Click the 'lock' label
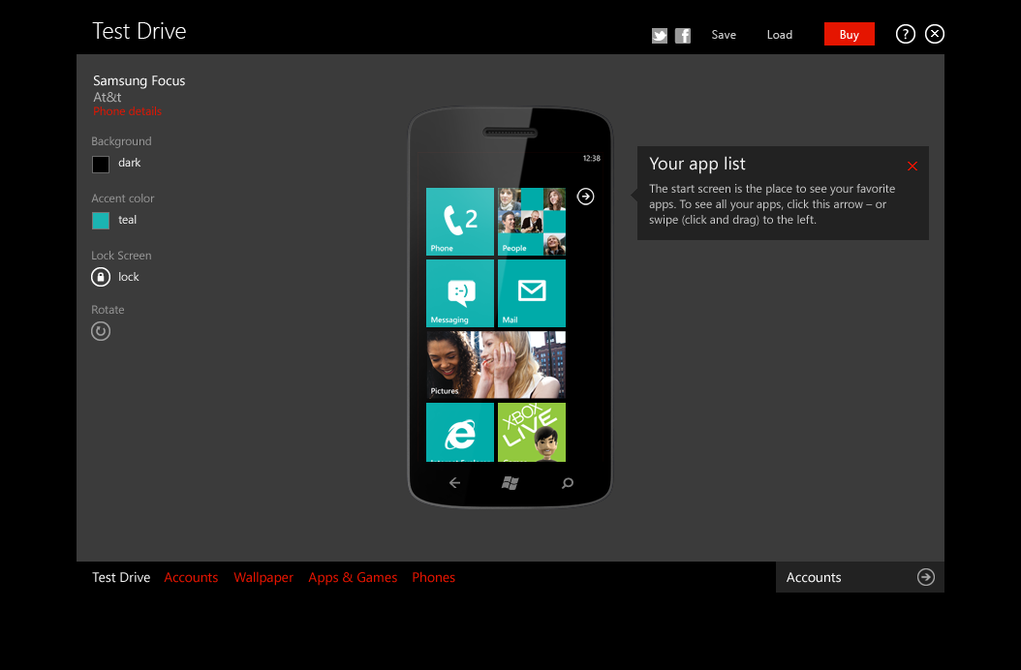 click(x=128, y=277)
